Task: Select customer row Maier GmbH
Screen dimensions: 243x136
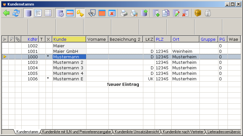Action: pyautogui.click(x=69, y=51)
